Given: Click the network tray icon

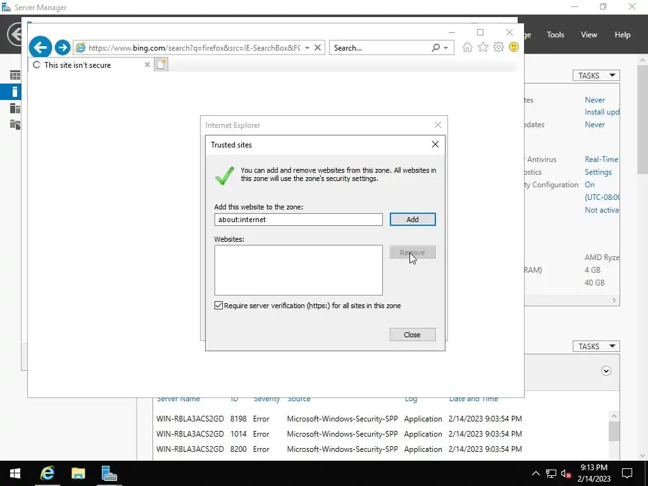Looking at the screenshot, I should (x=551, y=473).
